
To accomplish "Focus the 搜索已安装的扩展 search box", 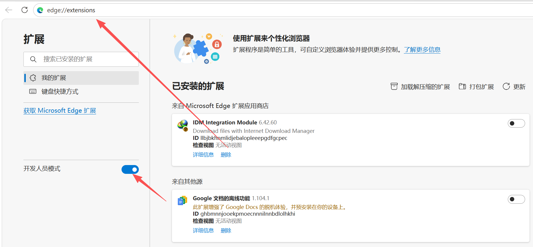I will click(x=88, y=59).
